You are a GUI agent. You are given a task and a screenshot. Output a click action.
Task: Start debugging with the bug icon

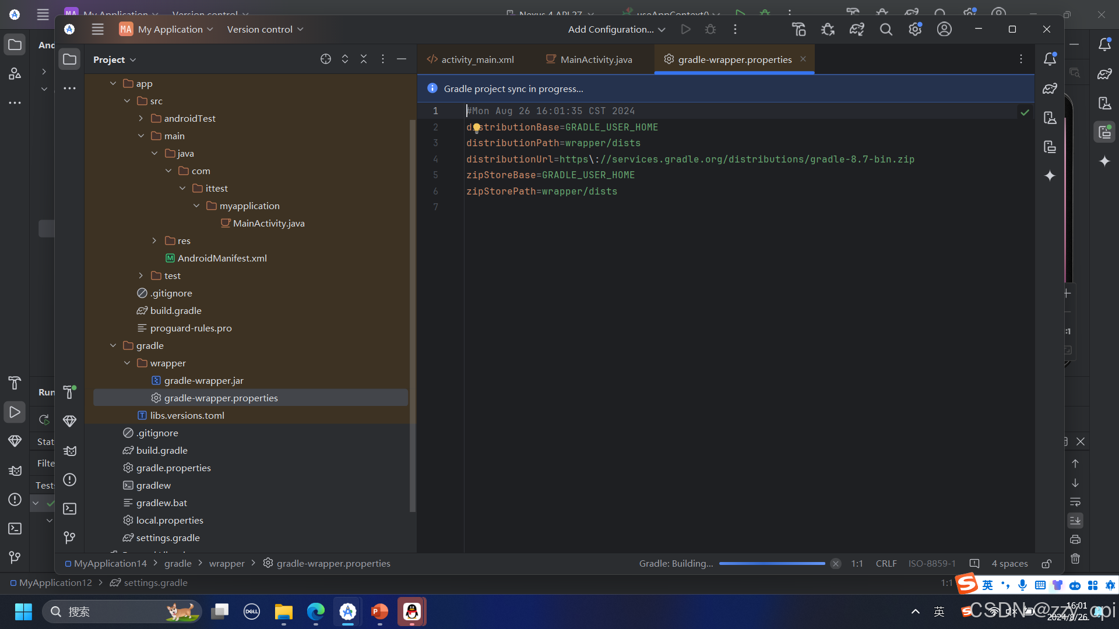710,29
